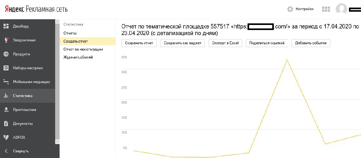The height and width of the screenshot is (158, 361).
Task: Collapse the sidebar with Свернуть arrow
Action: point(6,151)
